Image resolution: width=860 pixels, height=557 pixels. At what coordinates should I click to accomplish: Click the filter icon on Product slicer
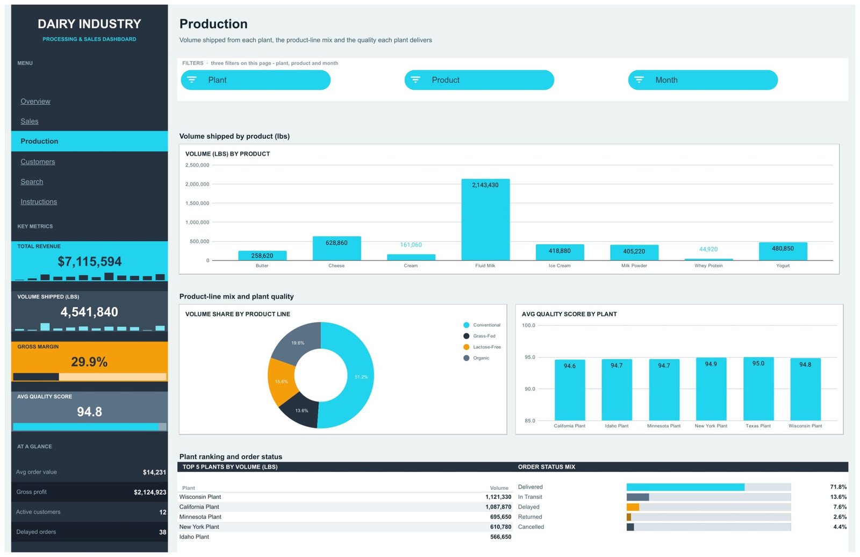click(415, 80)
